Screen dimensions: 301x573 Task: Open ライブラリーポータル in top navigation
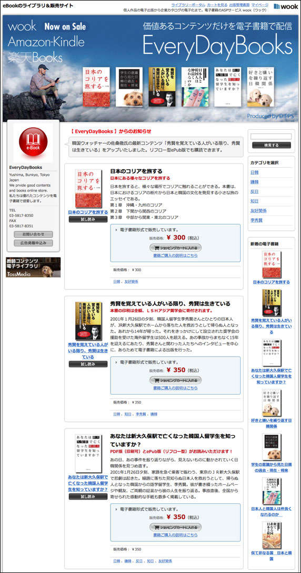188,5
